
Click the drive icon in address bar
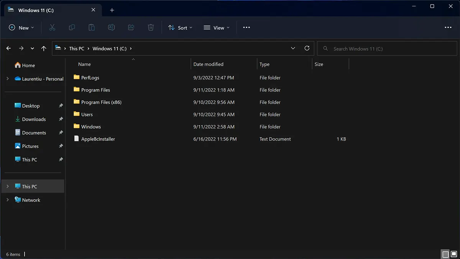tap(58, 48)
